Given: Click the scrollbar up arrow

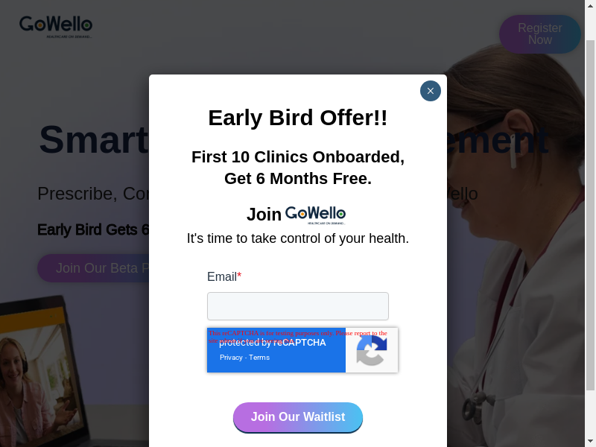Looking at the screenshot, I should click(590, 6).
